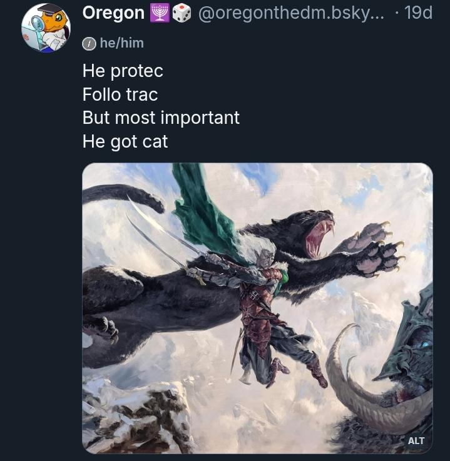Click the 19d post timestamp
Screen dimensions: 450x461
click(x=418, y=13)
